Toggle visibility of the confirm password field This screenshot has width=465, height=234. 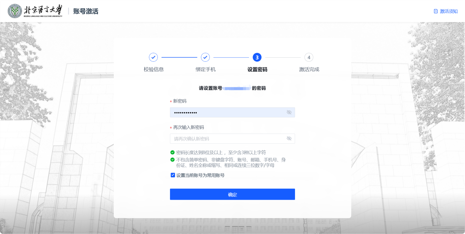289,138
